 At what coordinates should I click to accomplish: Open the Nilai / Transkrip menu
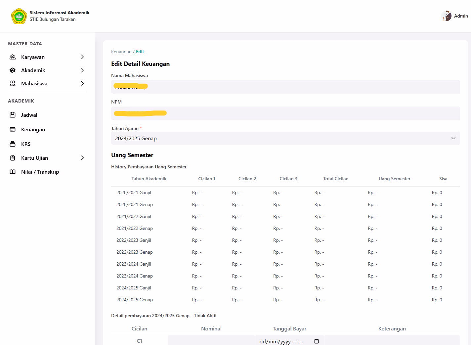[40, 172]
